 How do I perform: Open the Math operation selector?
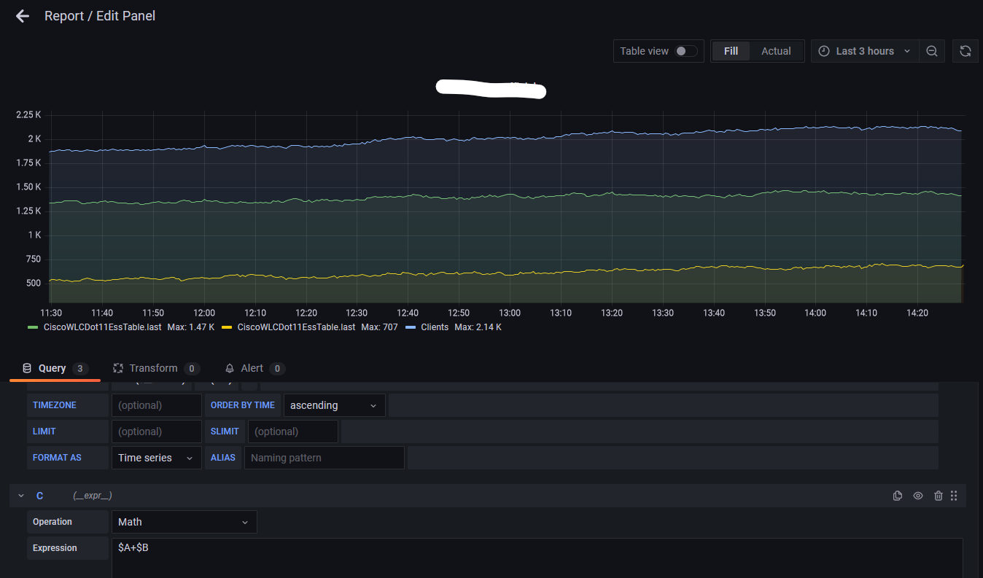click(x=184, y=522)
